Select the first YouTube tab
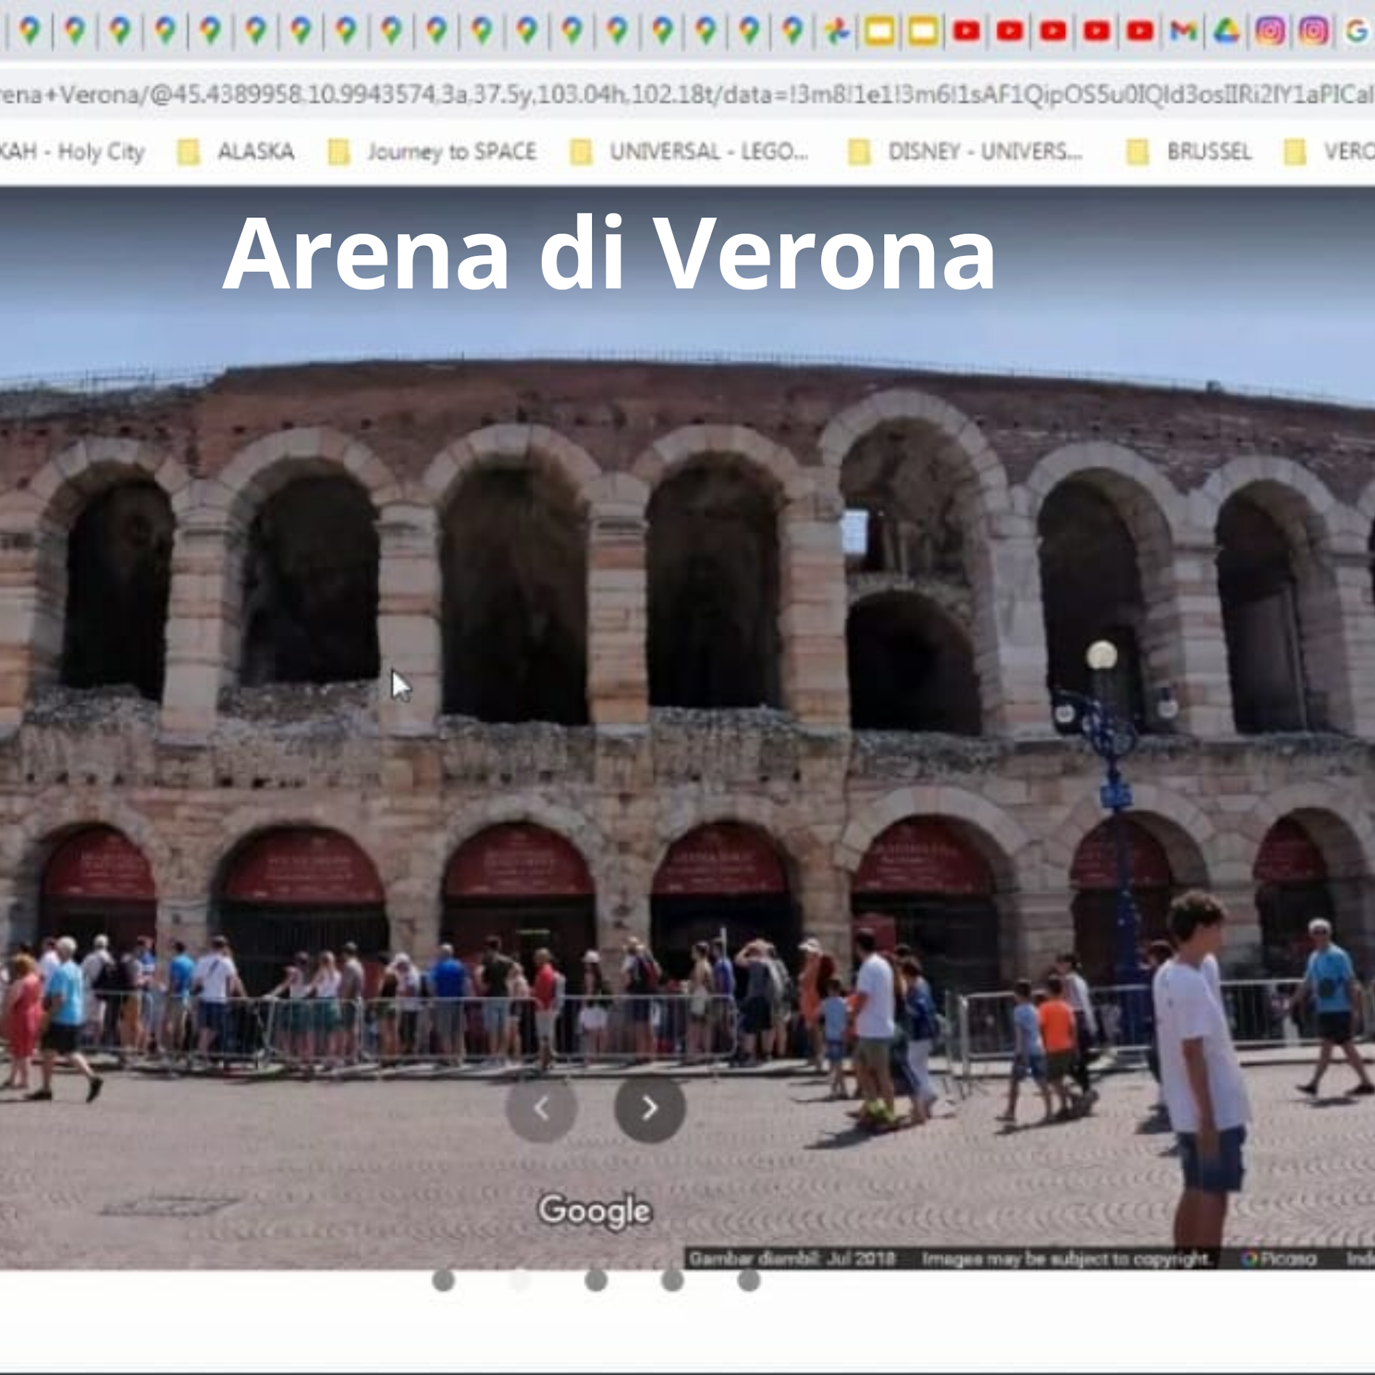This screenshot has width=1375, height=1375. [x=965, y=32]
